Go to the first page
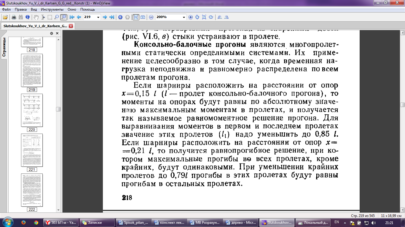Screen dimensions: 405x227 [72, 17]
